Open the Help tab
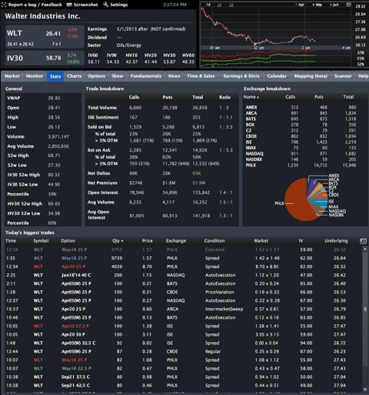The image size is (369, 395). (x=363, y=76)
